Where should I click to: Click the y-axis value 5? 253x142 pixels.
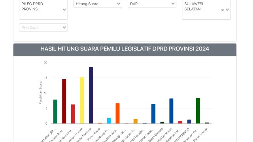click(x=46, y=108)
